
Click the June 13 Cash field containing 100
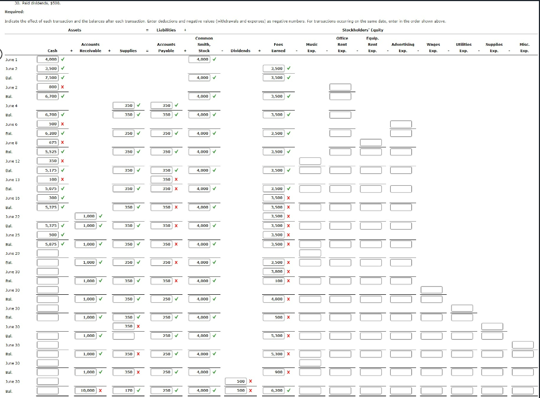click(x=48, y=180)
